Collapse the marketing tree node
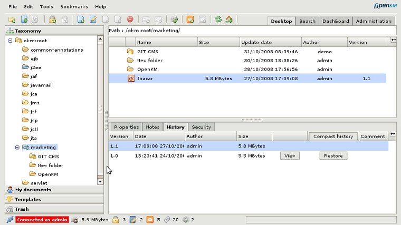401x225 pixels. click(x=17, y=148)
